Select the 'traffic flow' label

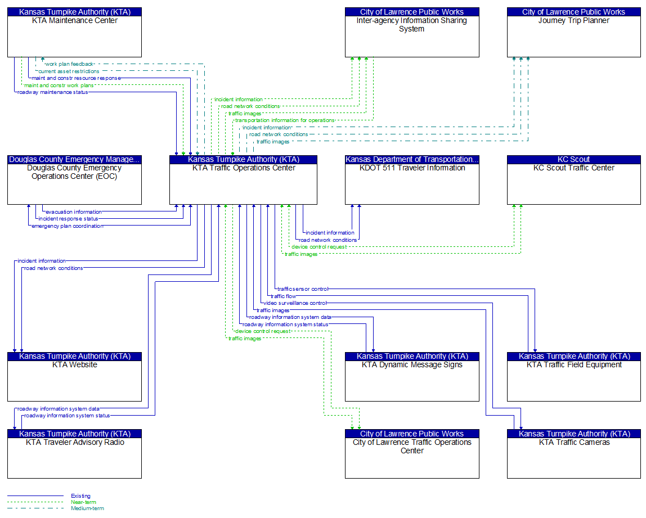click(x=284, y=296)
